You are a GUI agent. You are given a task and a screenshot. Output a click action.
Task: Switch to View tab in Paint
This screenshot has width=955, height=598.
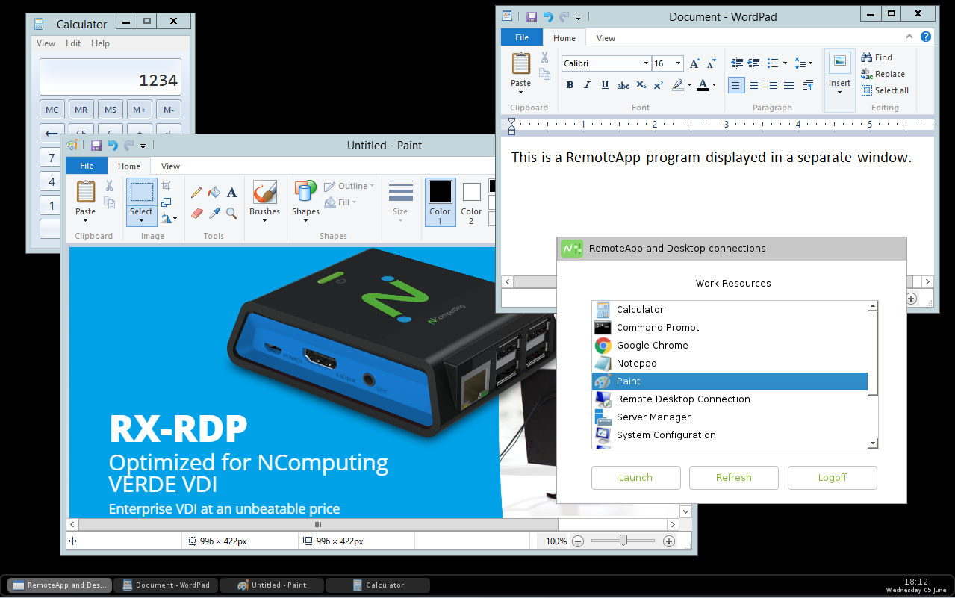pyautogui.click(x=170, y=166)
